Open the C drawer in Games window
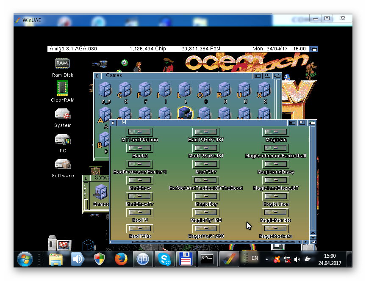366x281 pixels. coord(125,90)
